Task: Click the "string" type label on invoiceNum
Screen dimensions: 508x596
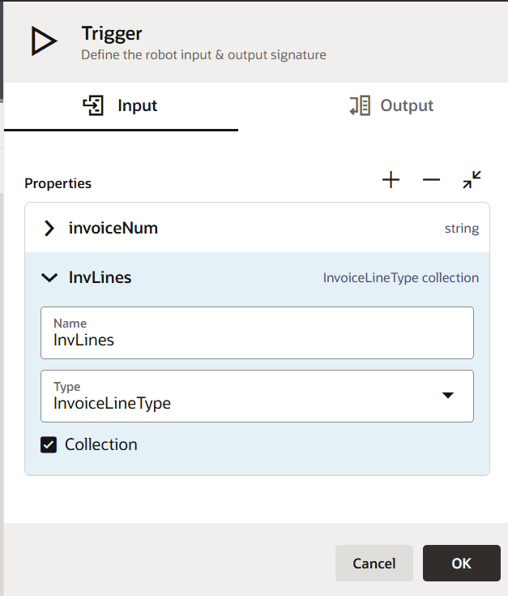Action: point(462,229)
